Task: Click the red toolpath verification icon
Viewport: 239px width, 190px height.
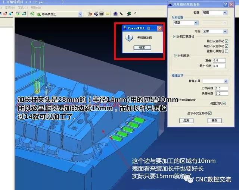Action: coord(90,14)
